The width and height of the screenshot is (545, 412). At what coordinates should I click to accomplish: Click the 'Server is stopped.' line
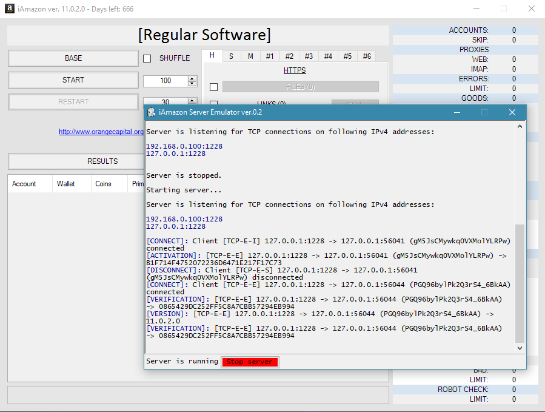pos(184,175)
